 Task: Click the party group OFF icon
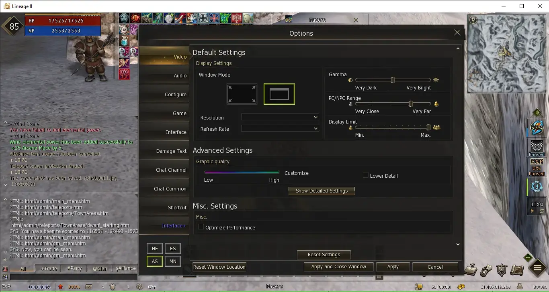tap(139, 287)
